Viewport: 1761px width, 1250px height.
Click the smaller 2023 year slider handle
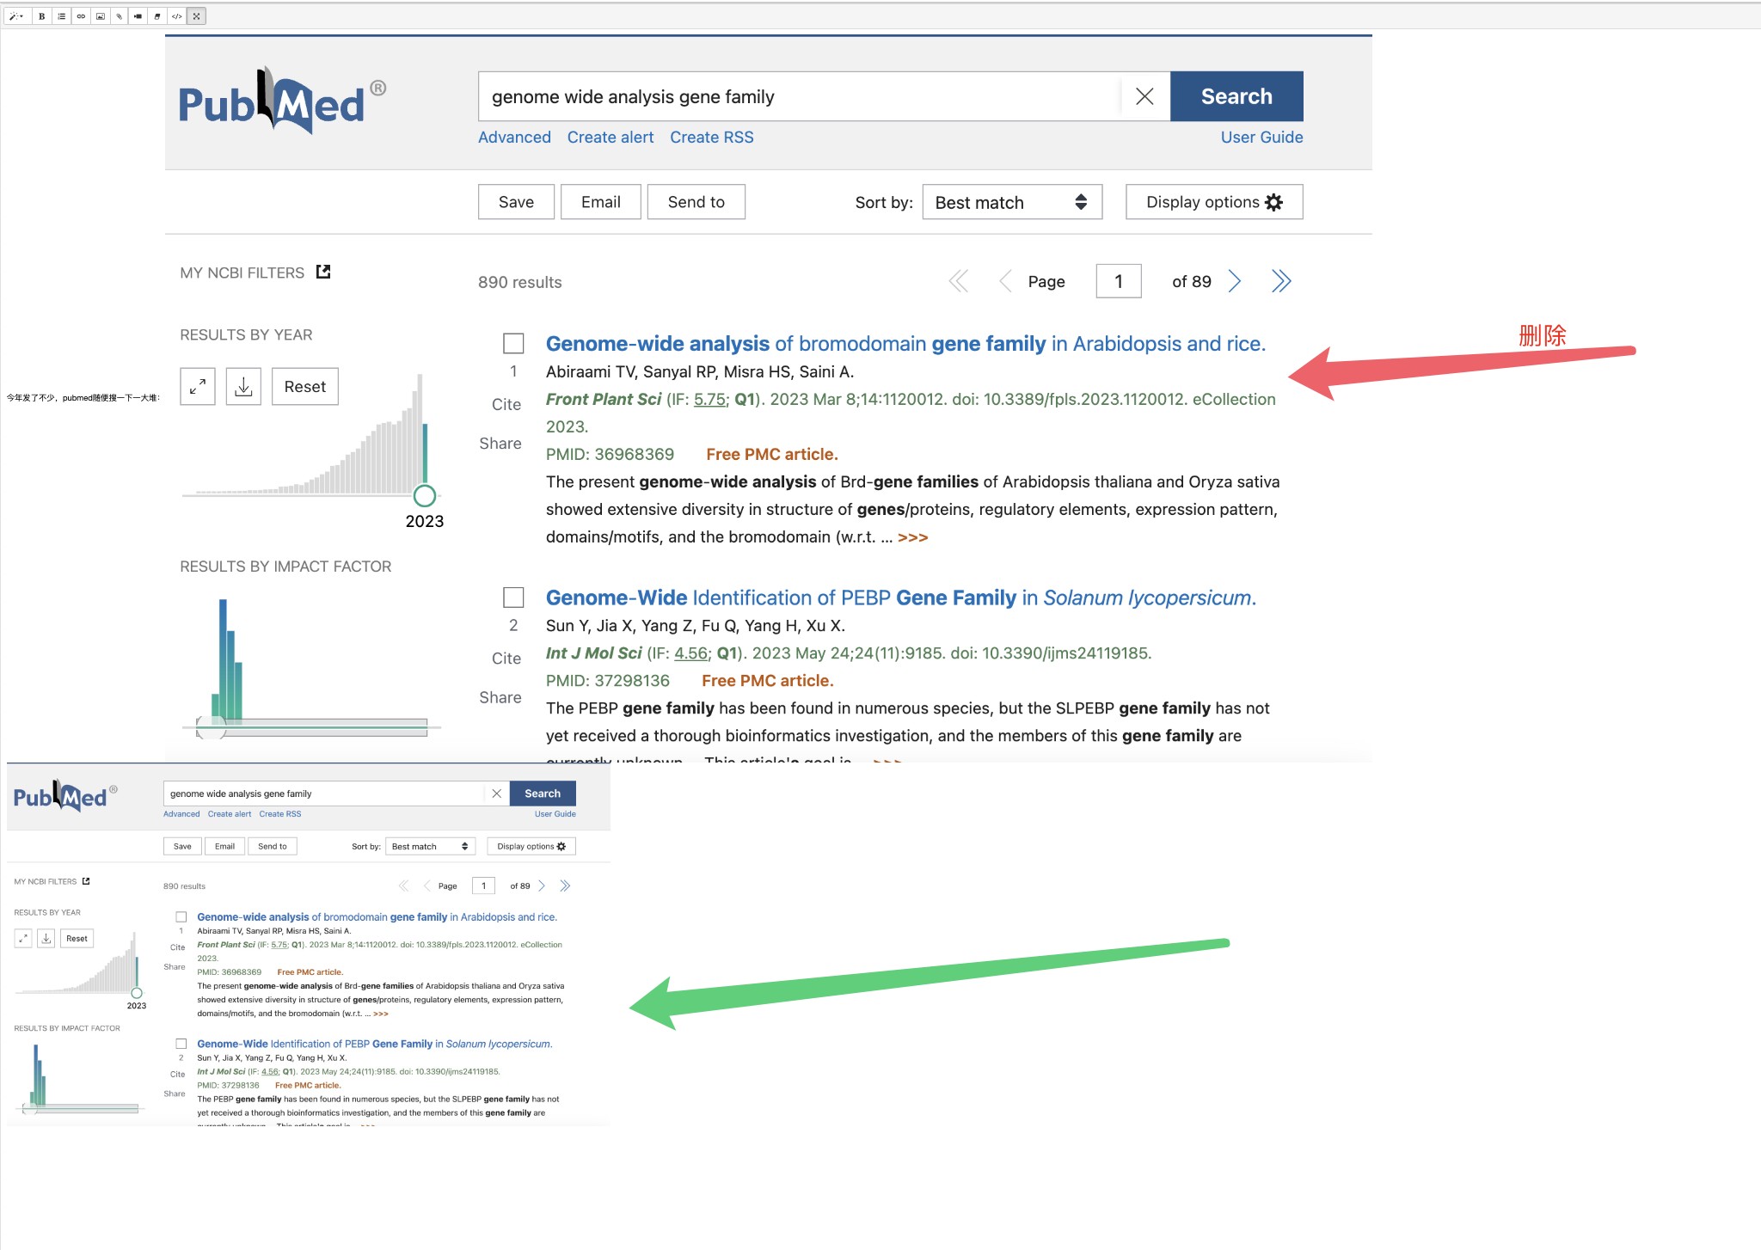pyautogui.click(x=137, y=993)
